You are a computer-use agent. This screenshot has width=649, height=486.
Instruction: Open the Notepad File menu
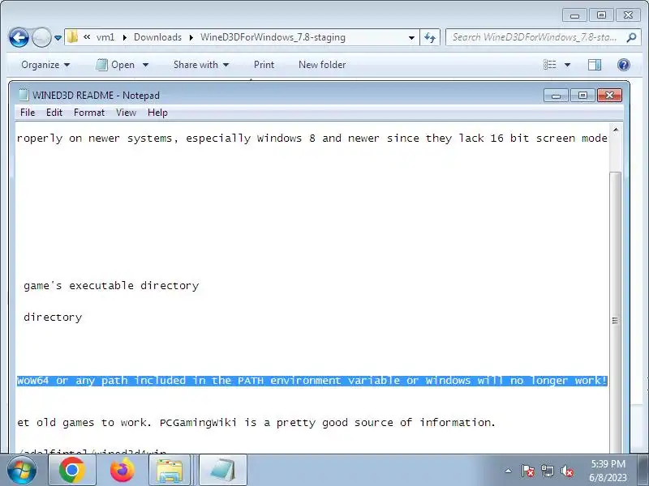click(x=28, y=113)
